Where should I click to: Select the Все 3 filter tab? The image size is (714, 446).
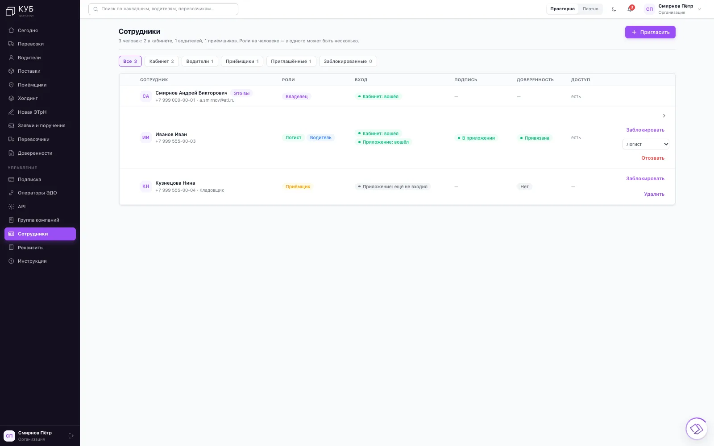[130, 61]
